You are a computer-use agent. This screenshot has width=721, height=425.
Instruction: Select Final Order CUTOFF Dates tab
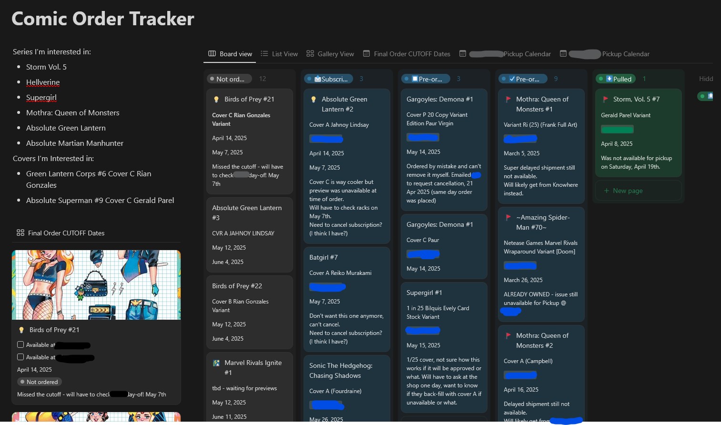[x=406, y=54]
